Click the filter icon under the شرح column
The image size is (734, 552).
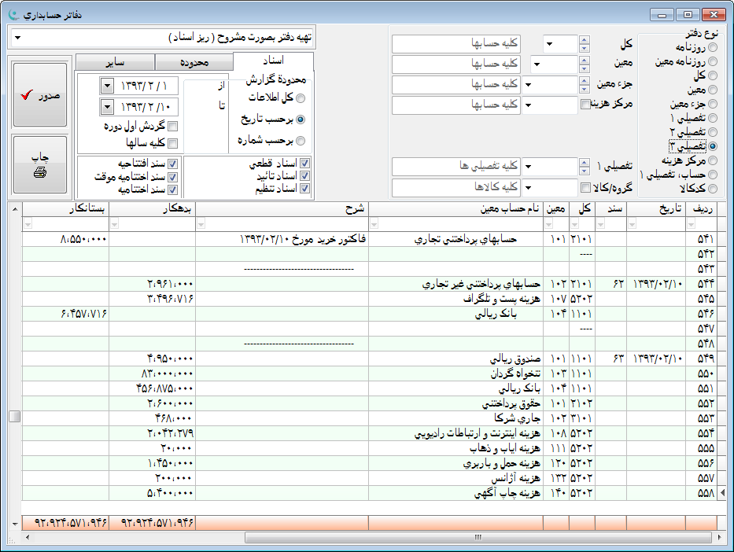(201, 225)
